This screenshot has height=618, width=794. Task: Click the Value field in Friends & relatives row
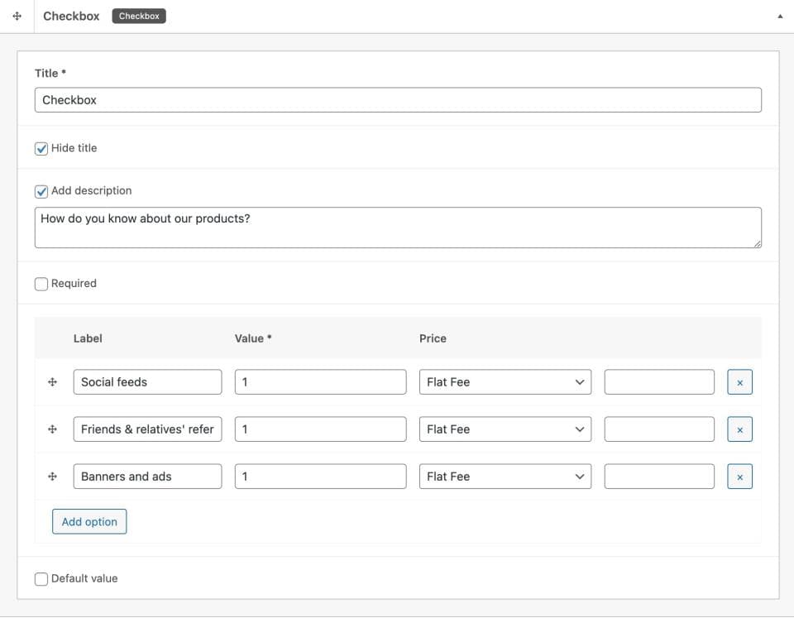click(x=320, y=429)
